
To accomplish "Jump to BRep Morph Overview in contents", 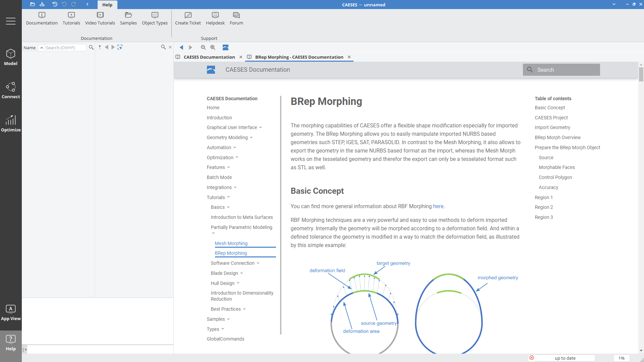I will (557, 137).
